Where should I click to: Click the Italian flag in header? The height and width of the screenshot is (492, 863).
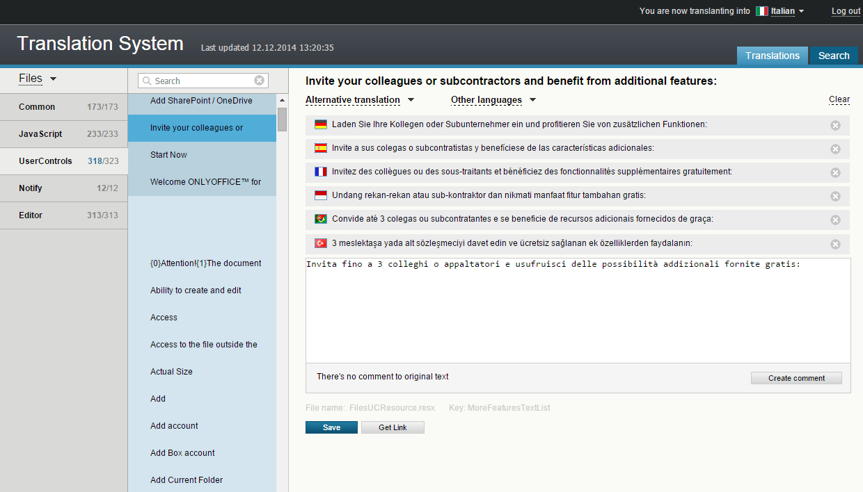(x=762, y=11)
